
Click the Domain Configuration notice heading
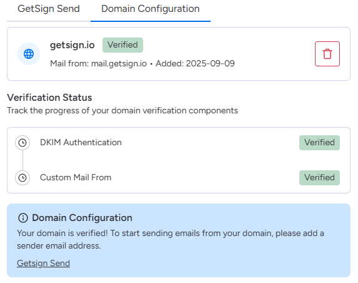[x=82, y=218]
